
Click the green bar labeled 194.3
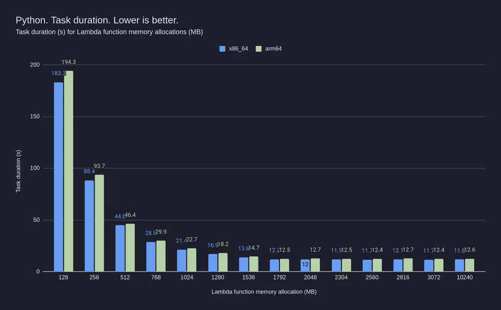(x=68, y=171)
